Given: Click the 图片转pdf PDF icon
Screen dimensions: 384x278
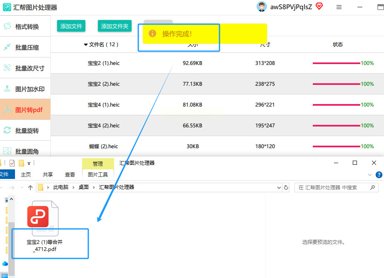Looking at the screenshot, I should [7, 109].
